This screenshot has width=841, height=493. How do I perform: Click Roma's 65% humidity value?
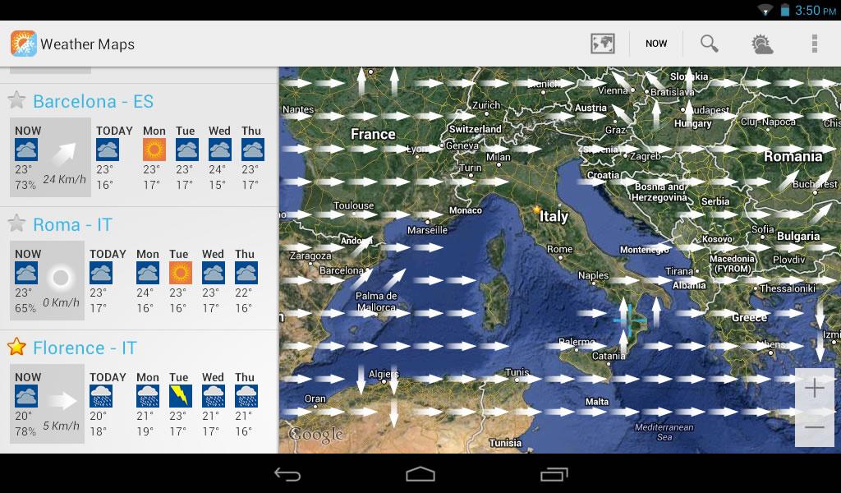pos(25,308)
